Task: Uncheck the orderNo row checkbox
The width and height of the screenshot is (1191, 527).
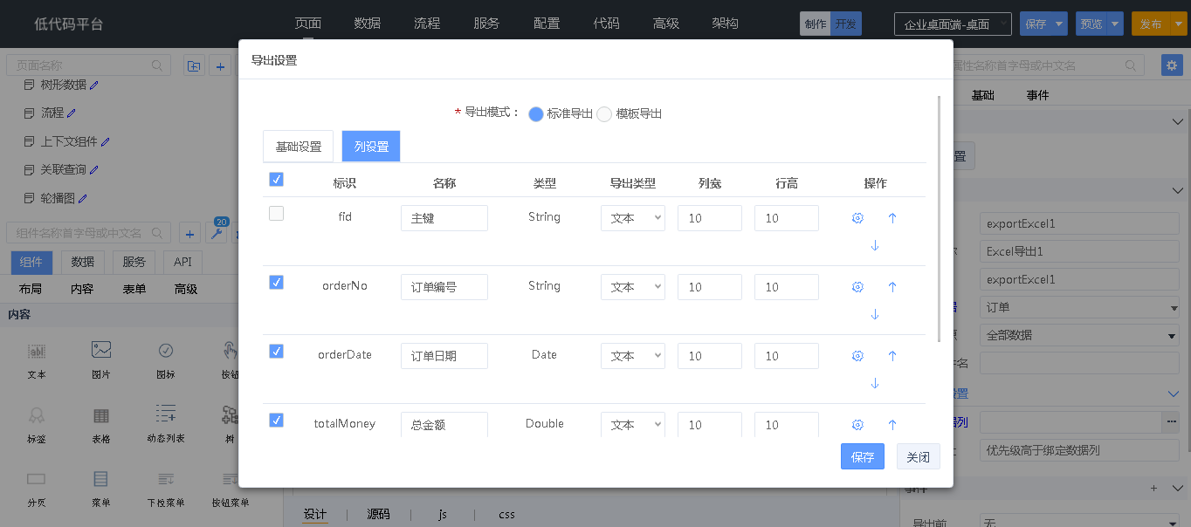Action: tap(277, 283)
